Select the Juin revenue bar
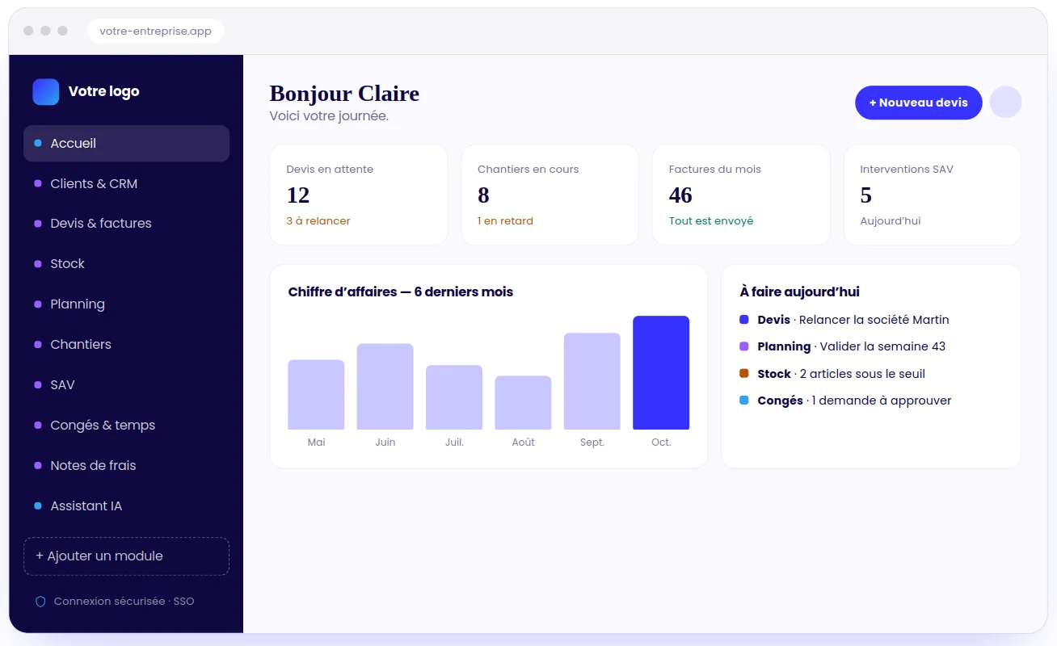1057x646 pixels. 385,387
